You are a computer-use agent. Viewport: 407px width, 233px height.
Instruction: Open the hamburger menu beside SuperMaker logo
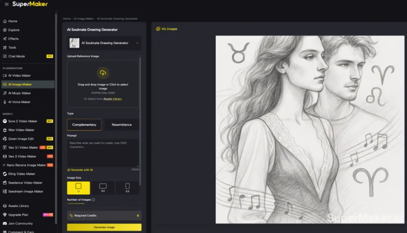(6, 4)
